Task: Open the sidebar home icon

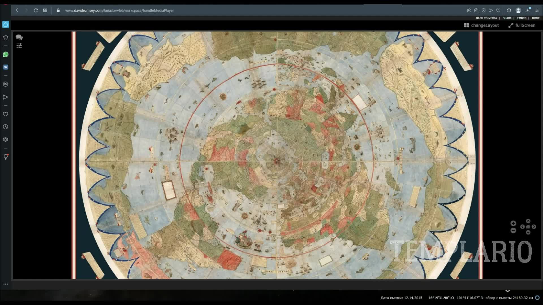Action: (x=6, y=25)
